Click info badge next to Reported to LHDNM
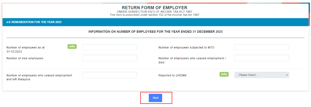311x107 pixels. click(x=224, y=74)
